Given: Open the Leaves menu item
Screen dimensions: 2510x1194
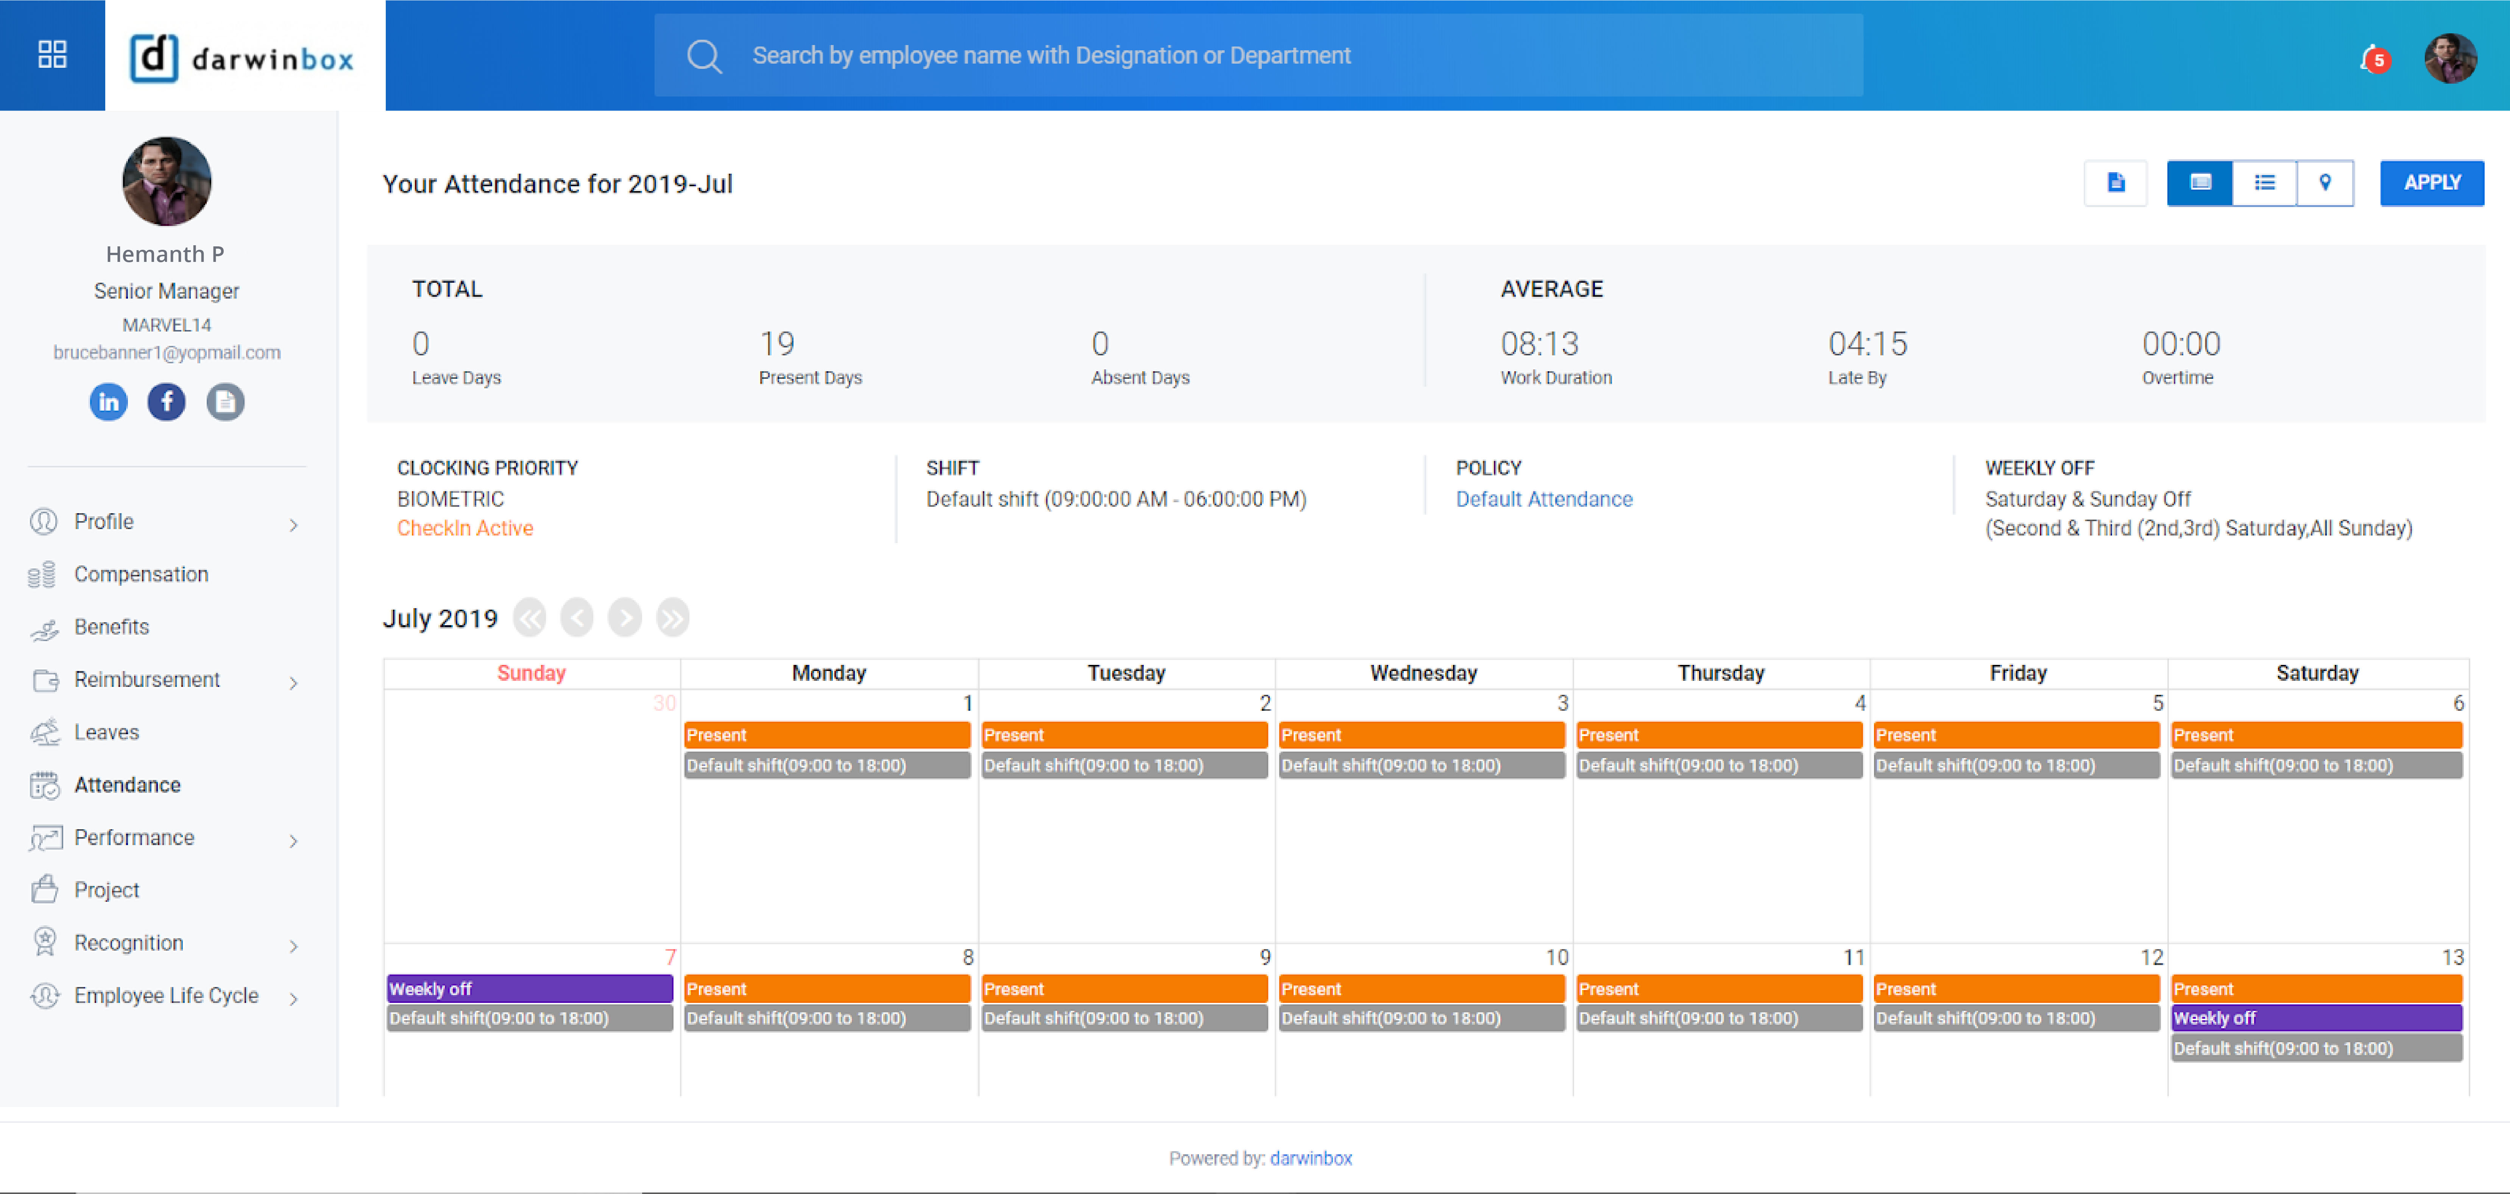Looking at the screenshot, I should click(x=106, y=732).
